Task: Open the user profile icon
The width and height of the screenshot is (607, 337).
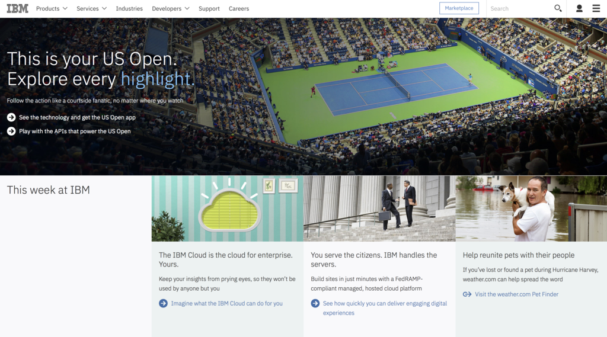Action: (579, 8)
